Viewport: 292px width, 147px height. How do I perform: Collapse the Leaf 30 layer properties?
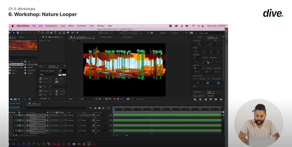17,115
